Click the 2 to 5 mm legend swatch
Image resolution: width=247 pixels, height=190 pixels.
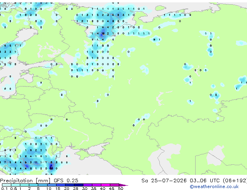(34, 185)
